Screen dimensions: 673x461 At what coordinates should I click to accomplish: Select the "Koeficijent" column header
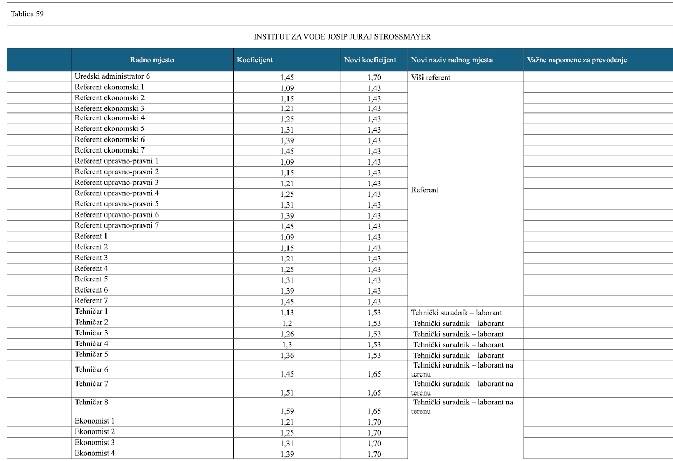(255, 60)
